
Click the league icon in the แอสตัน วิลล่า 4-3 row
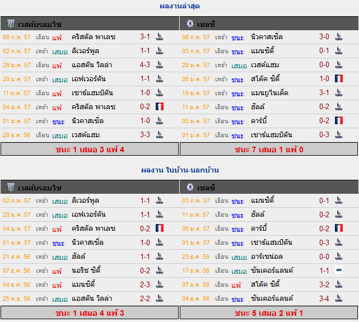160,64
